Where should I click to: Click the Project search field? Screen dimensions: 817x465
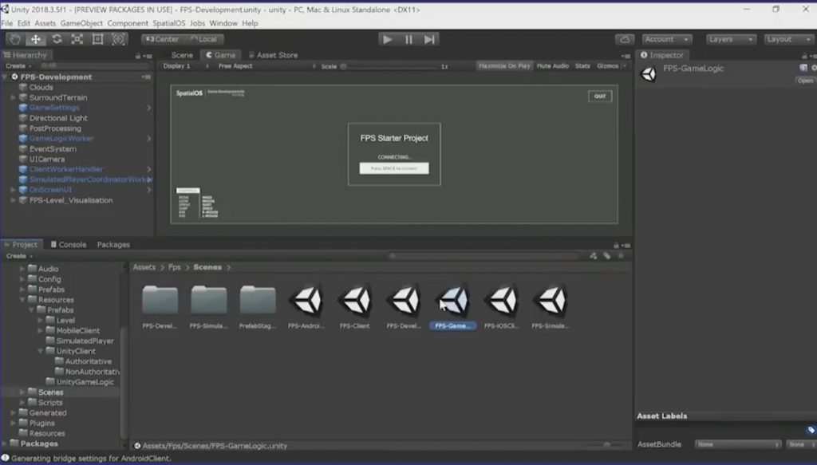click(484, 256)
